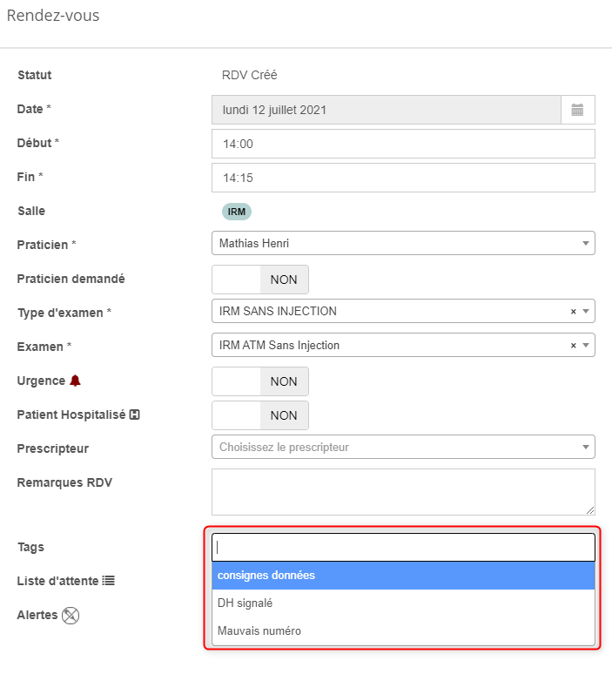Image resolution: width=612 pixels, height=674 pixels.
Task: Clear the Examen selection with ×
Action: [573, 346]
